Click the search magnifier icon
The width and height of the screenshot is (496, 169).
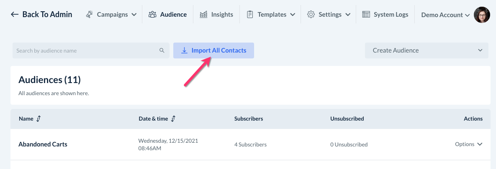click(162, 51)
